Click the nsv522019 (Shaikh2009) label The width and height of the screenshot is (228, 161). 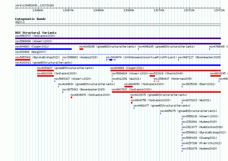(166, 73)
